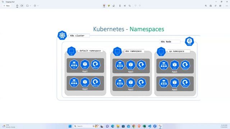Viewport: 230px width, 129px height.
Task: Click the default namespace ns icon
Action: 72,51
